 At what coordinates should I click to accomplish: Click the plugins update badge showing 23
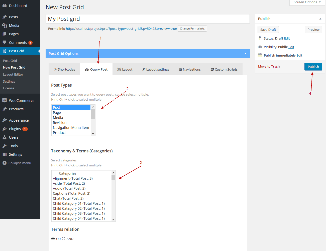click(25, 129)
